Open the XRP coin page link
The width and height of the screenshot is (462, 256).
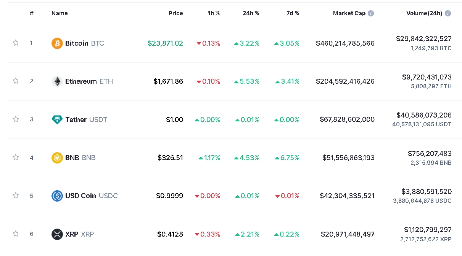(73, 234)
